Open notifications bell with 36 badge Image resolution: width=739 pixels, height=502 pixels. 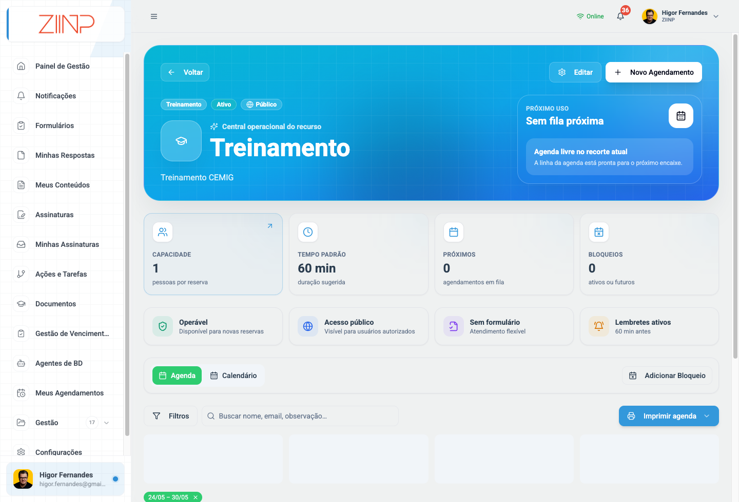(621, 16)
